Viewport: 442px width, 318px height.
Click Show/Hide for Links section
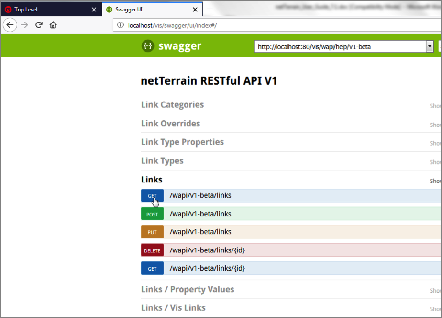(x=435, y=181)
